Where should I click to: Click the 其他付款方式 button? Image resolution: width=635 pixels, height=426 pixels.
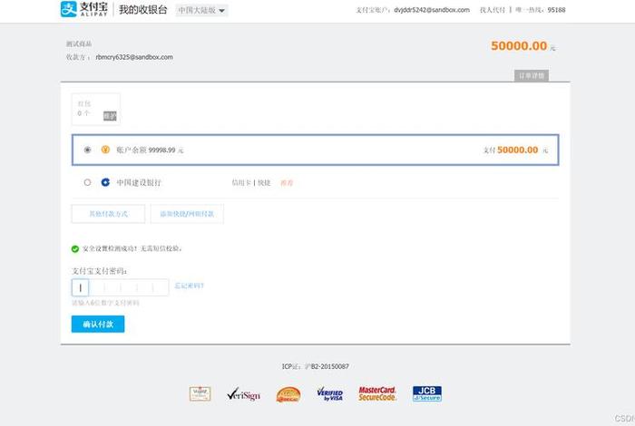click(108, 214)
